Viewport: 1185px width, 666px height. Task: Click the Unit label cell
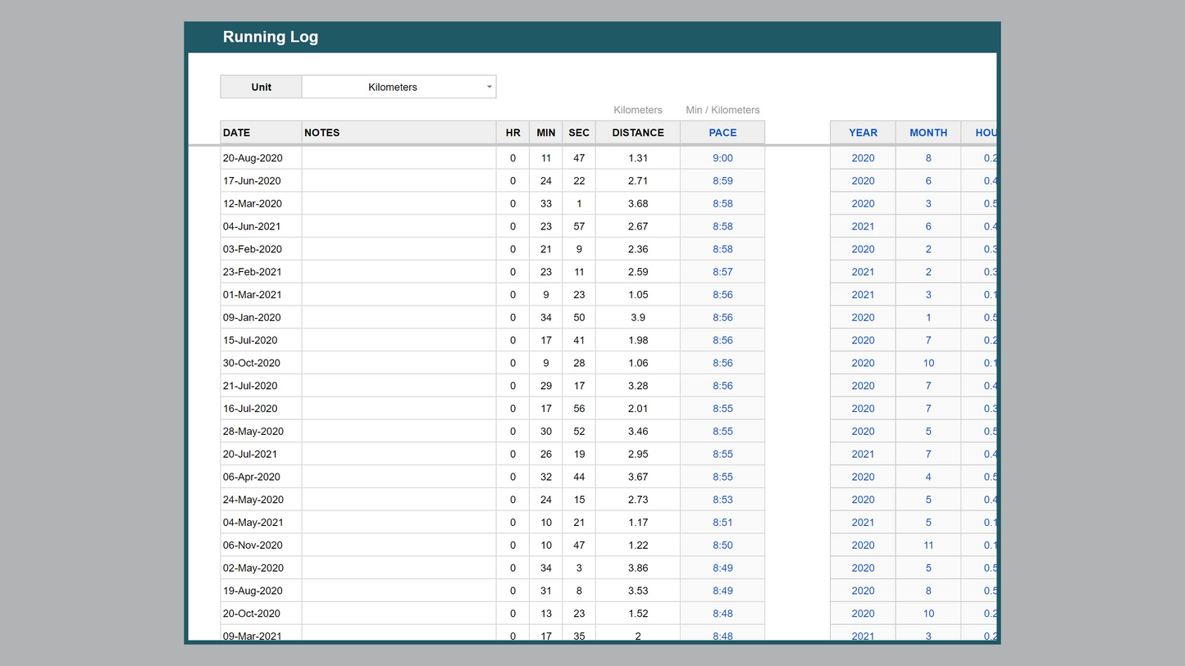(x=261, y=86)
